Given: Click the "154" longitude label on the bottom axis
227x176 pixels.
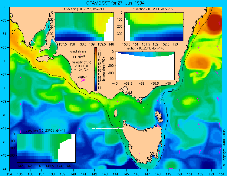Looking at the screenshot, I should (222, 174).
